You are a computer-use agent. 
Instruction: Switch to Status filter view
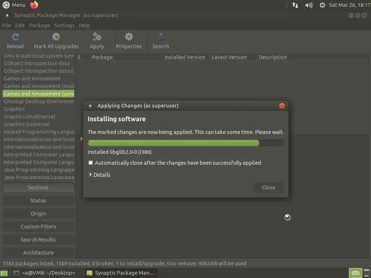[38, 201]
